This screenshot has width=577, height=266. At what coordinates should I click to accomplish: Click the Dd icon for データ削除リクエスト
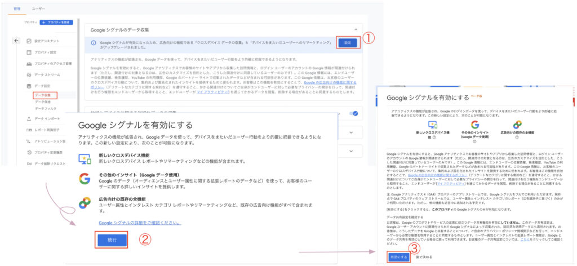point(29,164)
